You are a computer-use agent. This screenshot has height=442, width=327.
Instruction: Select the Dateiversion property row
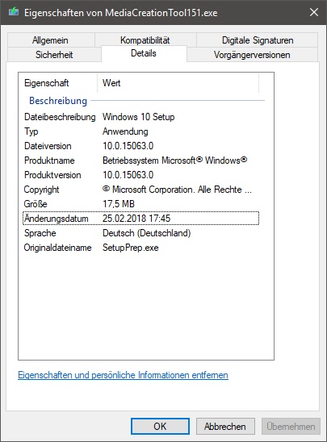tap(140, 146)
